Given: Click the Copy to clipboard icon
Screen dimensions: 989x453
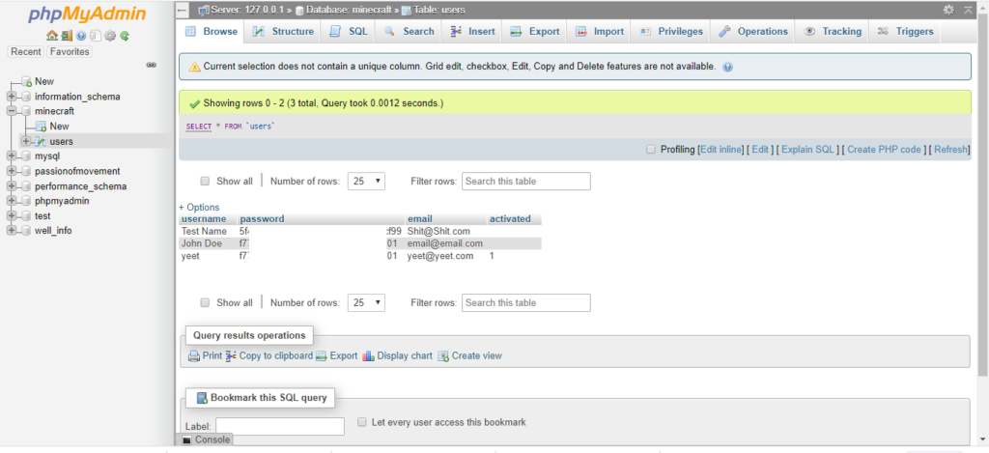Looking at the screenshot, I should click(231, 355).
